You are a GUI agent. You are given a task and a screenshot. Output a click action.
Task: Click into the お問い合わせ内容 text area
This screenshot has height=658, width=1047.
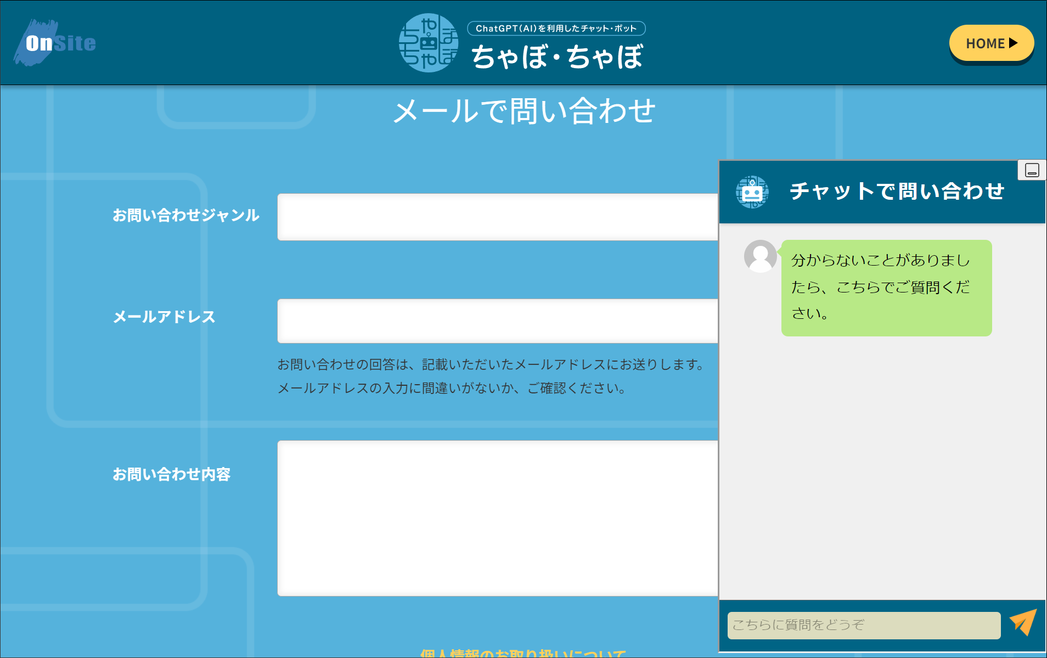497,518
